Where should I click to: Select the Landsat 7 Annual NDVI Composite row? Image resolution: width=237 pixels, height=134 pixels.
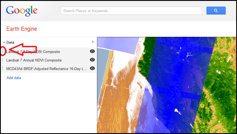pyautogui.click(x=48, y=60)
